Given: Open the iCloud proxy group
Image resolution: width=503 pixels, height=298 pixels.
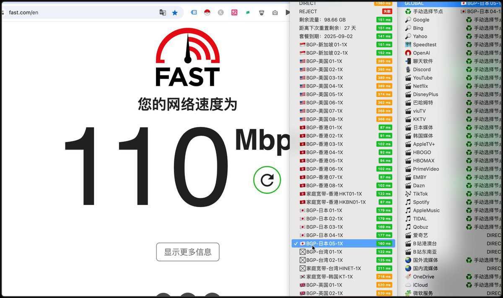Looking at the screenshot, I should (420, 285).
